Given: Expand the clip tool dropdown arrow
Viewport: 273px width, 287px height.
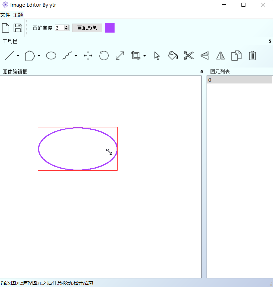Looking at the screenshot, I should coord(144,56).
